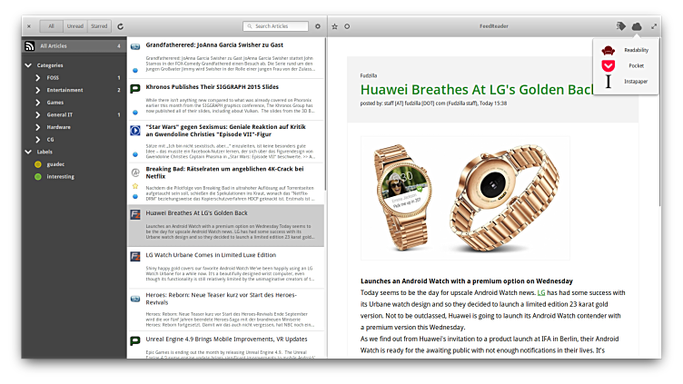Toggle unread dot on Breaking Bad article
Viewport: 683px width, 384px height.
tap(135, 196)
